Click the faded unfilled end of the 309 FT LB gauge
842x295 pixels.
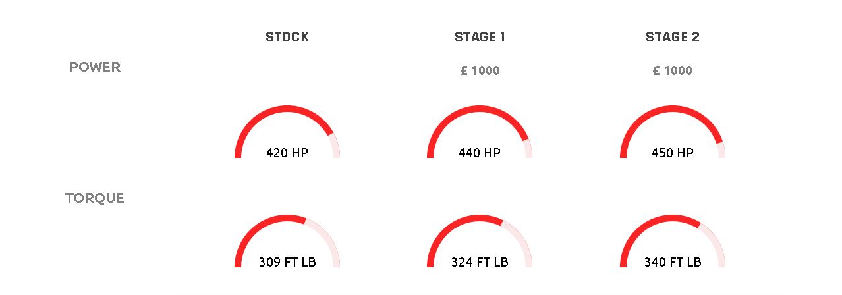pos(328,237)
